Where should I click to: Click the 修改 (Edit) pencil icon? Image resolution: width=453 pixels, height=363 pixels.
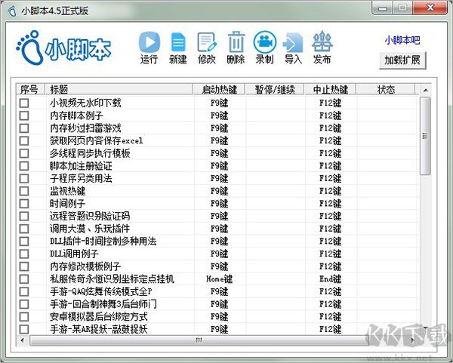(206, 42)
